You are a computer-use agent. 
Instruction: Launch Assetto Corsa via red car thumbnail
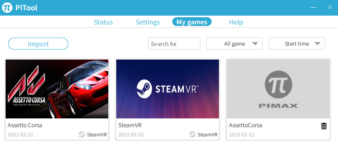(x=57, y=89)
